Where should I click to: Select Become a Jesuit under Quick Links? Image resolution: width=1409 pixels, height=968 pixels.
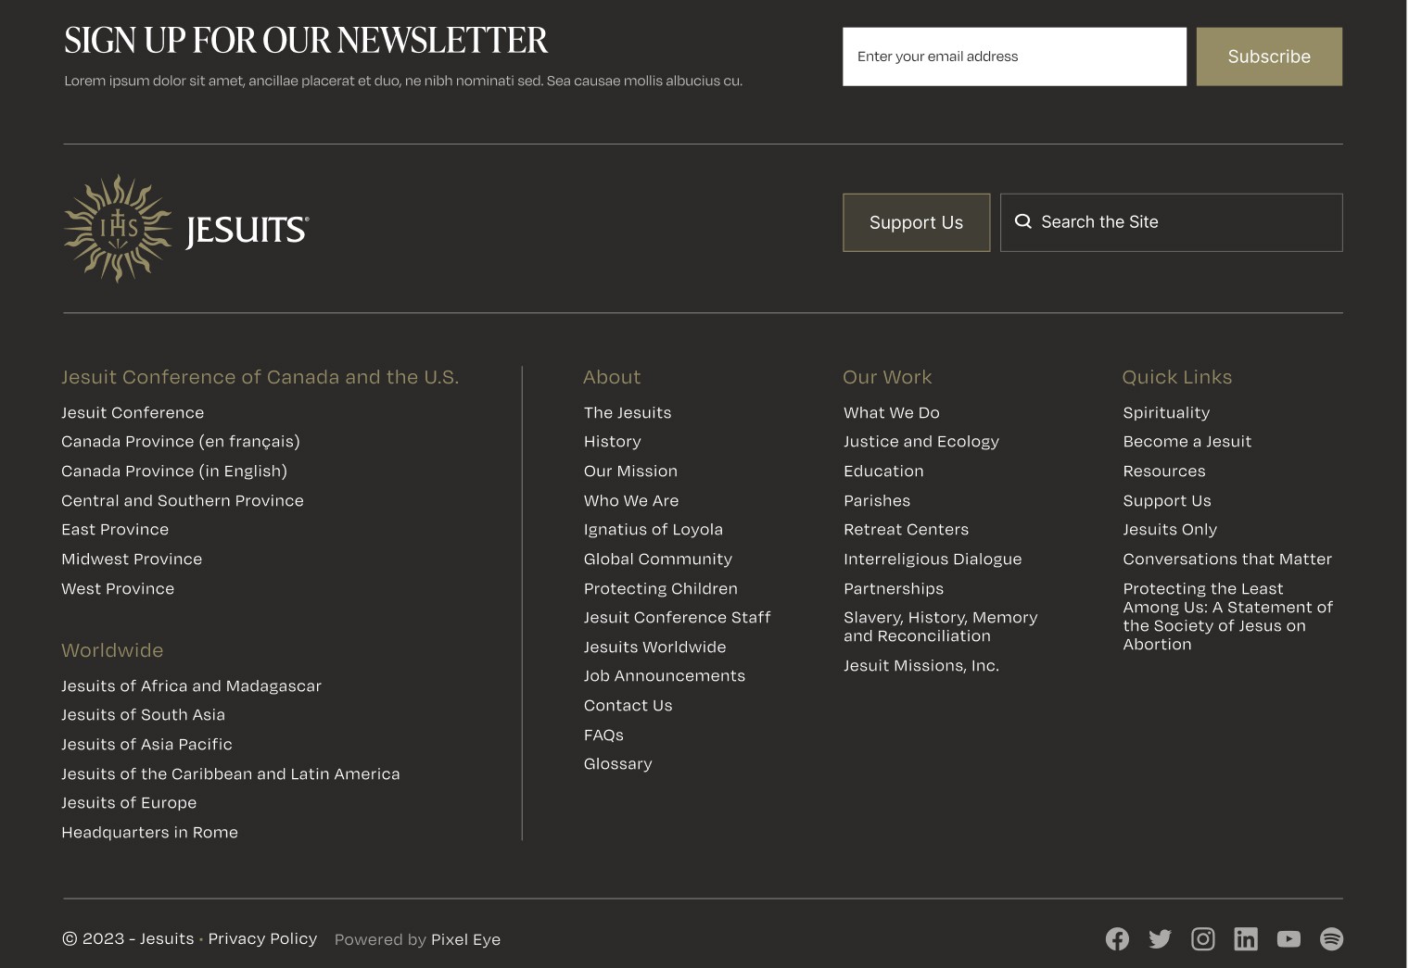click(1187, 441)
